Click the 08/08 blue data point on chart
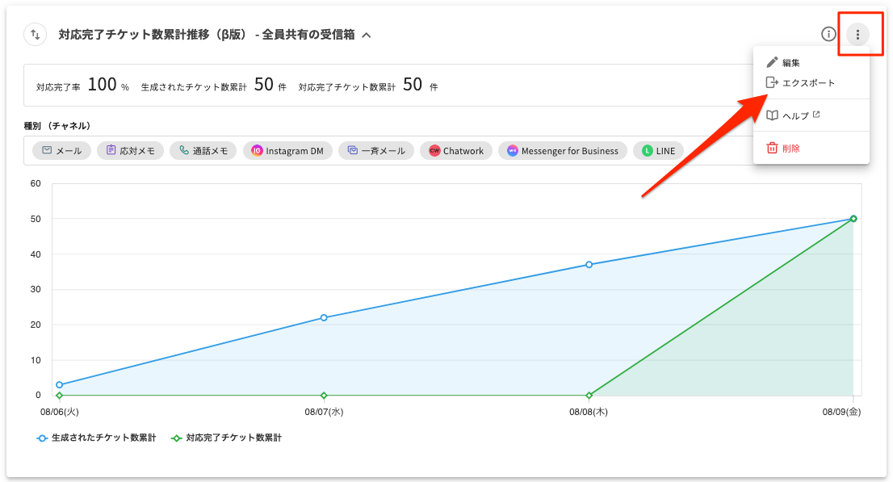 click(x=589, y=265)
